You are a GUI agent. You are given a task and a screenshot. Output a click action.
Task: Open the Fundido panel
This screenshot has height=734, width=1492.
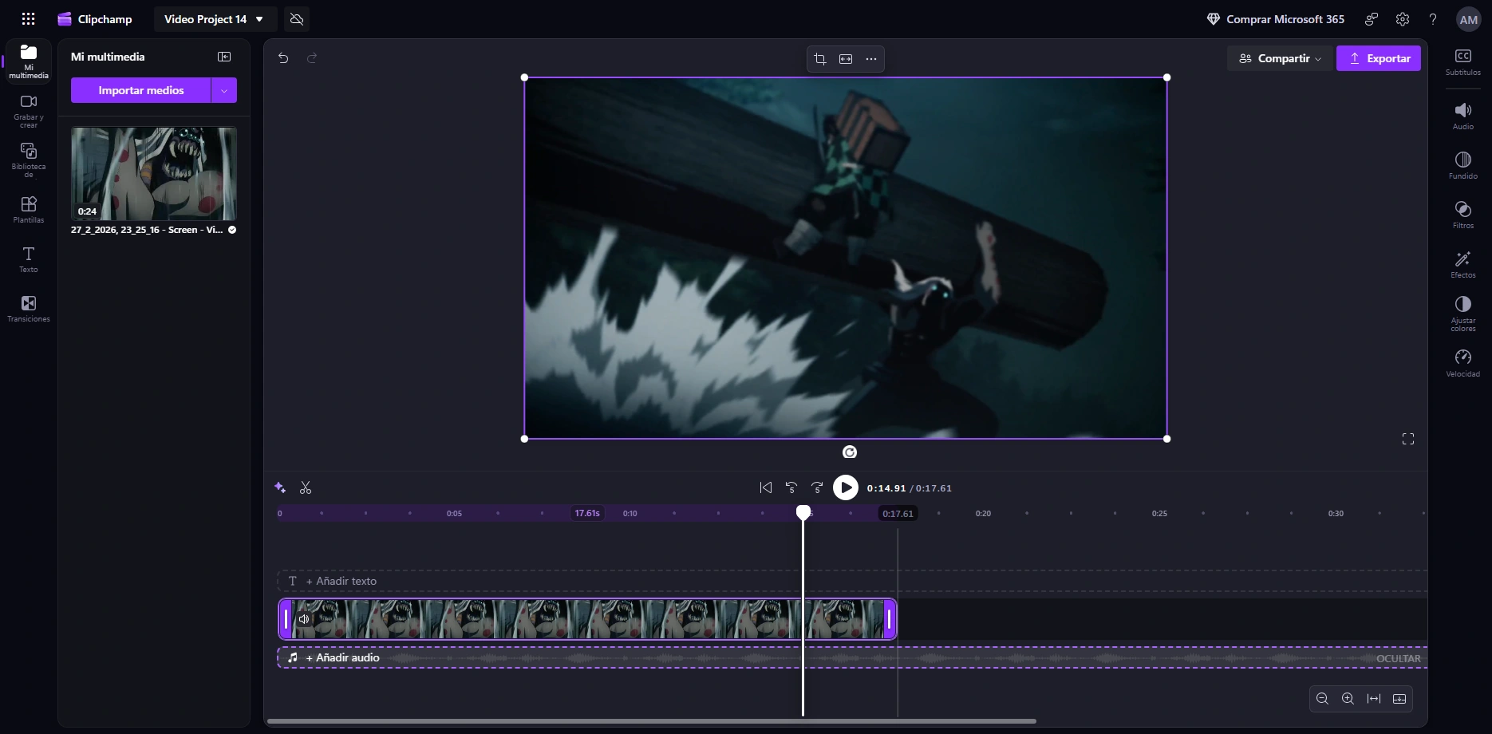[1463, 165]
